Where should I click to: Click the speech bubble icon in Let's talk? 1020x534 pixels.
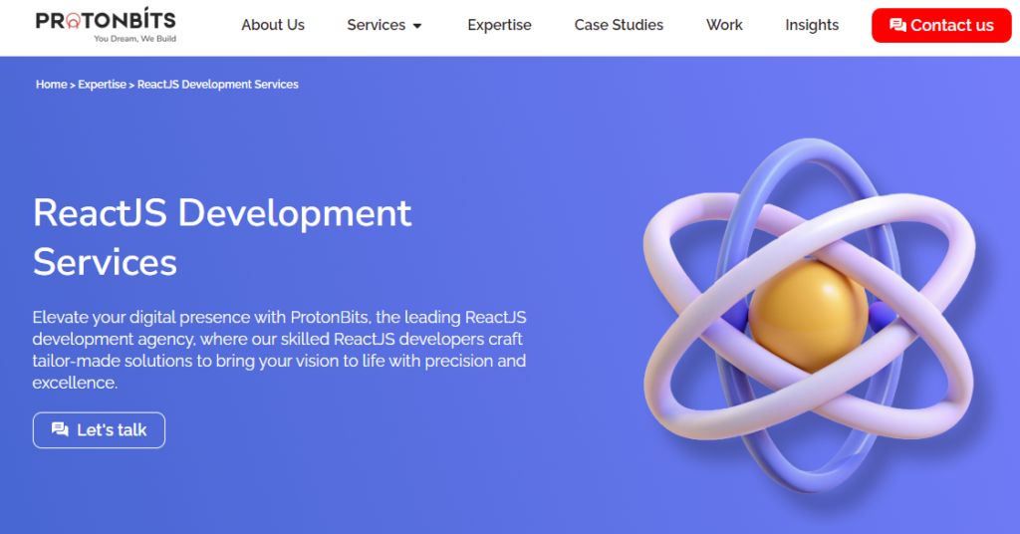(60, 430)
